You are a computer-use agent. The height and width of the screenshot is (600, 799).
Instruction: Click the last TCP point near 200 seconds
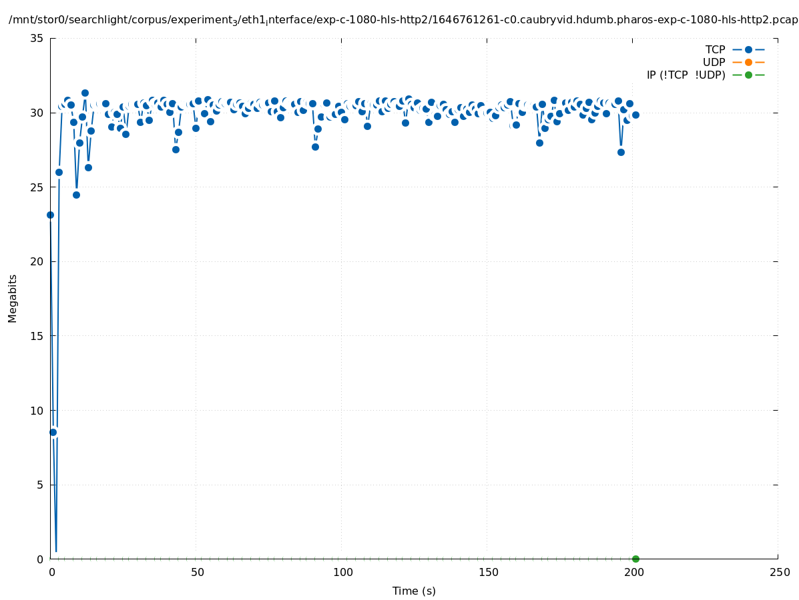635,115
